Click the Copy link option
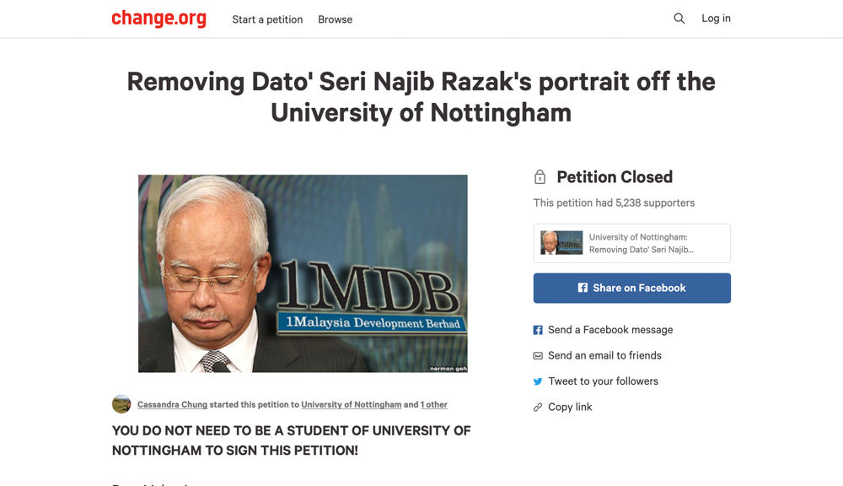This screenshot has height=486, width=843. 570,408
